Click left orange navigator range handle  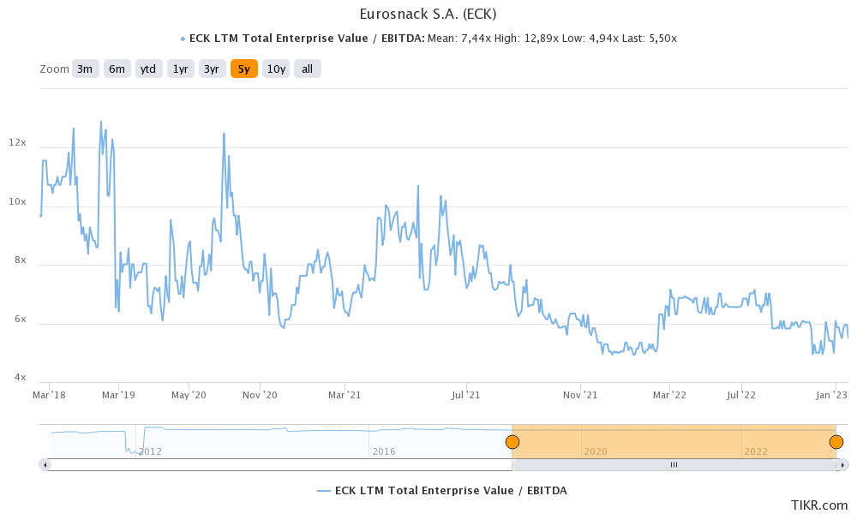[512, 442]
